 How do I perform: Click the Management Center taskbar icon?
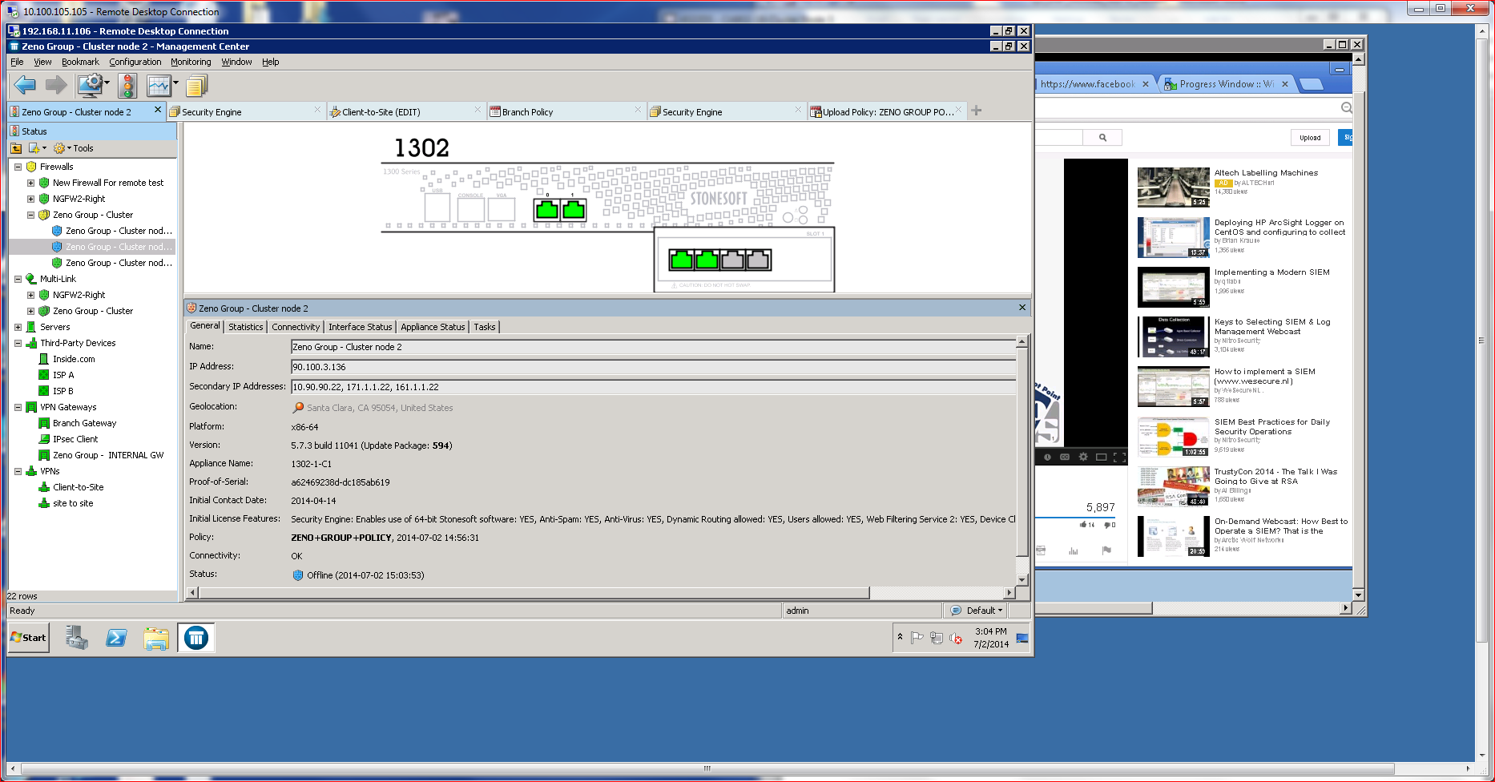[196, 638]
